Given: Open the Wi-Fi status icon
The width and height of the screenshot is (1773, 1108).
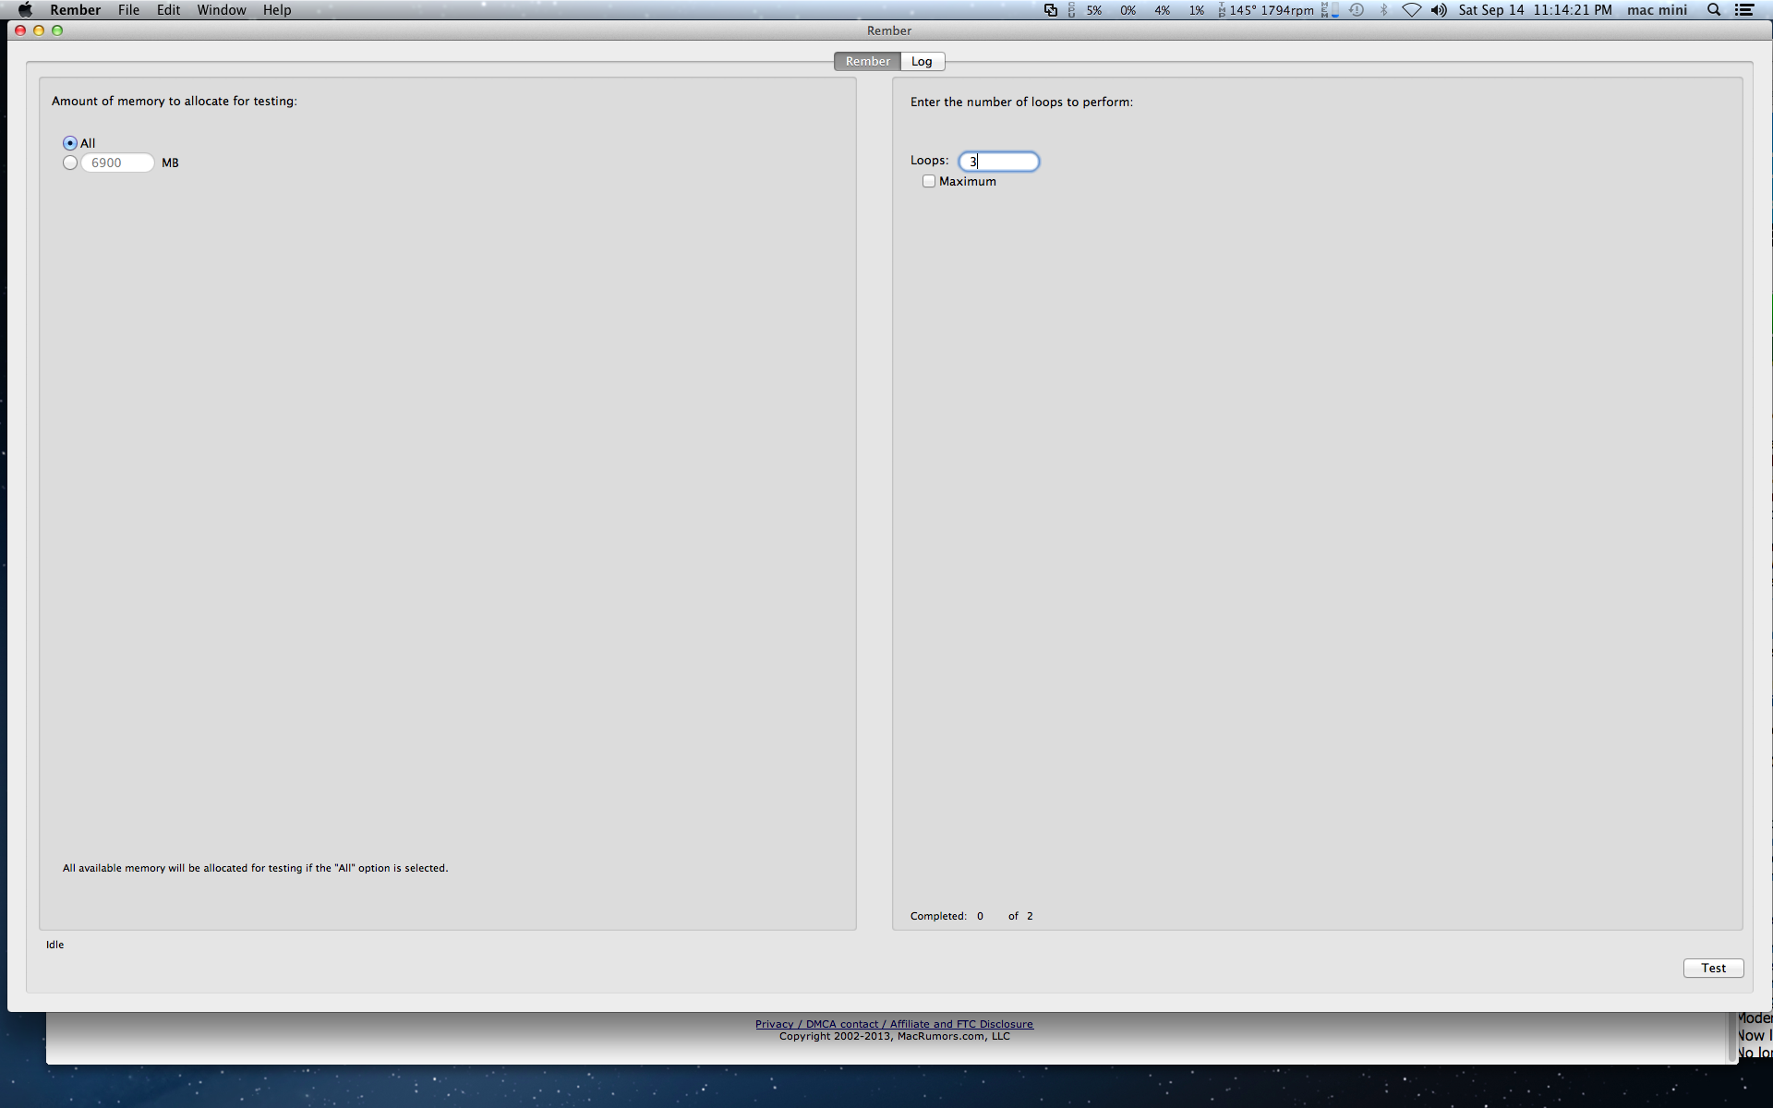Looking at the screenshot, I should click(x=1411, y=10).
